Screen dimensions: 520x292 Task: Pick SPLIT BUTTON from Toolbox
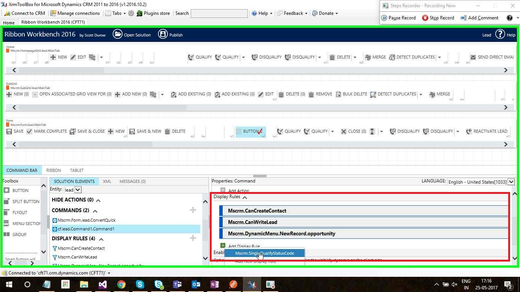(x=21, y=202)
